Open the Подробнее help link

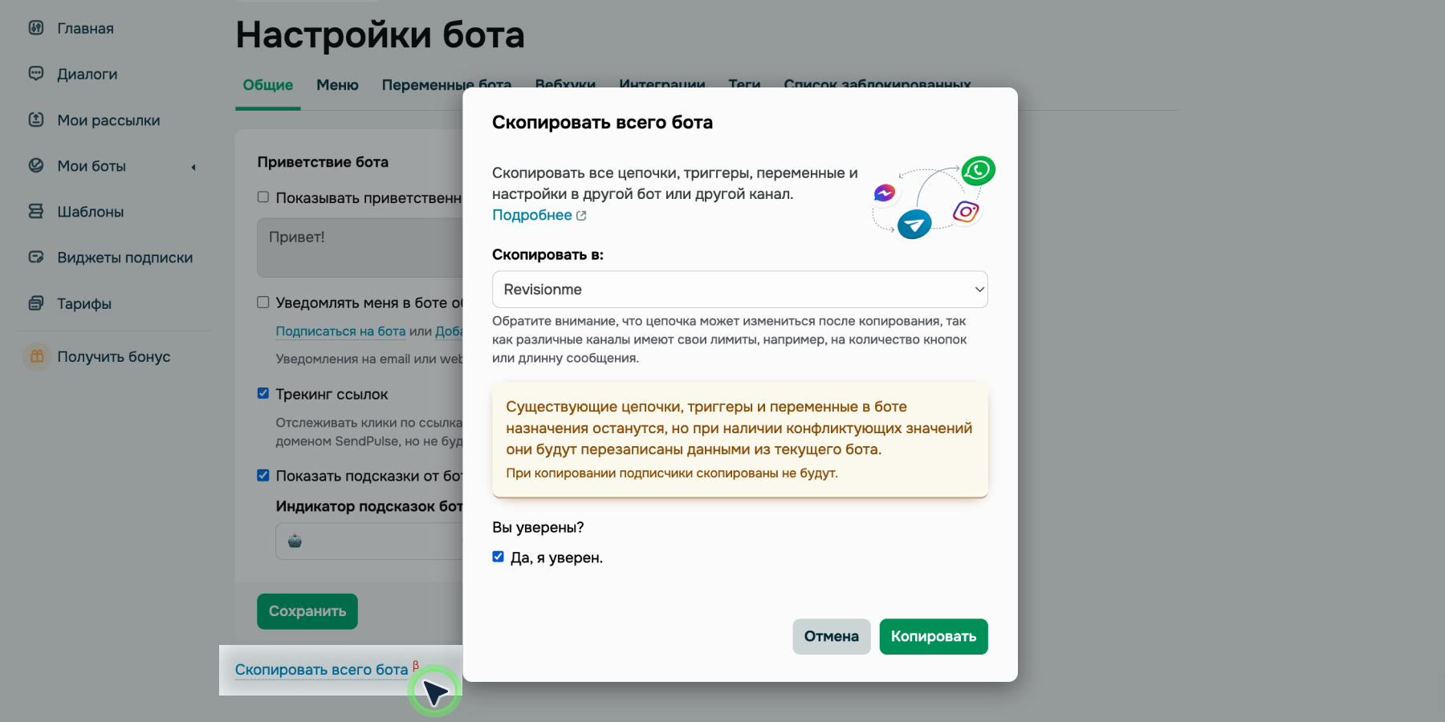click(x=532, y=214)
